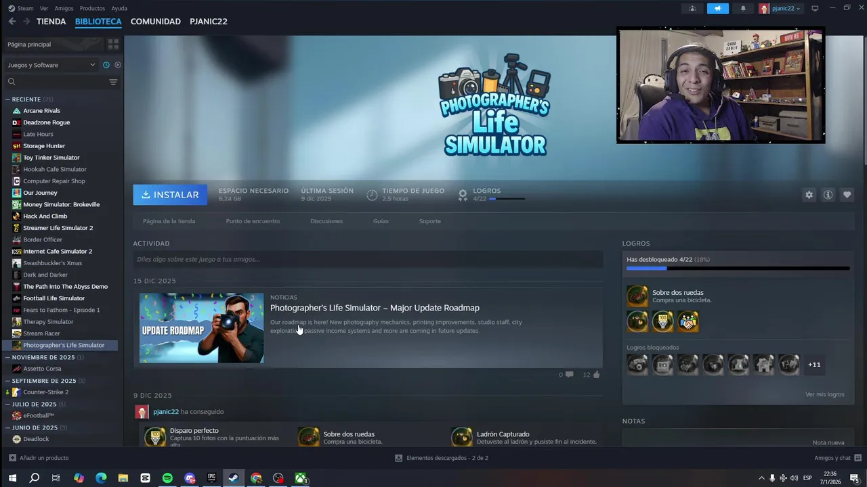Open Amigos y chat
The height and width of the screenshot is (487, 867).
point(837,458)
